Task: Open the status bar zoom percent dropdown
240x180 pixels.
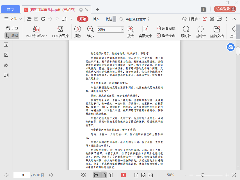Action: 186,175
